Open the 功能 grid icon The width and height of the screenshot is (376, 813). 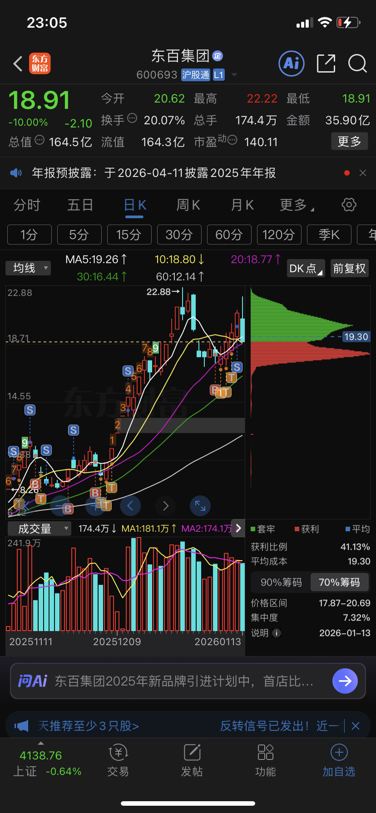pyautogui.click(x=266, y=752)
